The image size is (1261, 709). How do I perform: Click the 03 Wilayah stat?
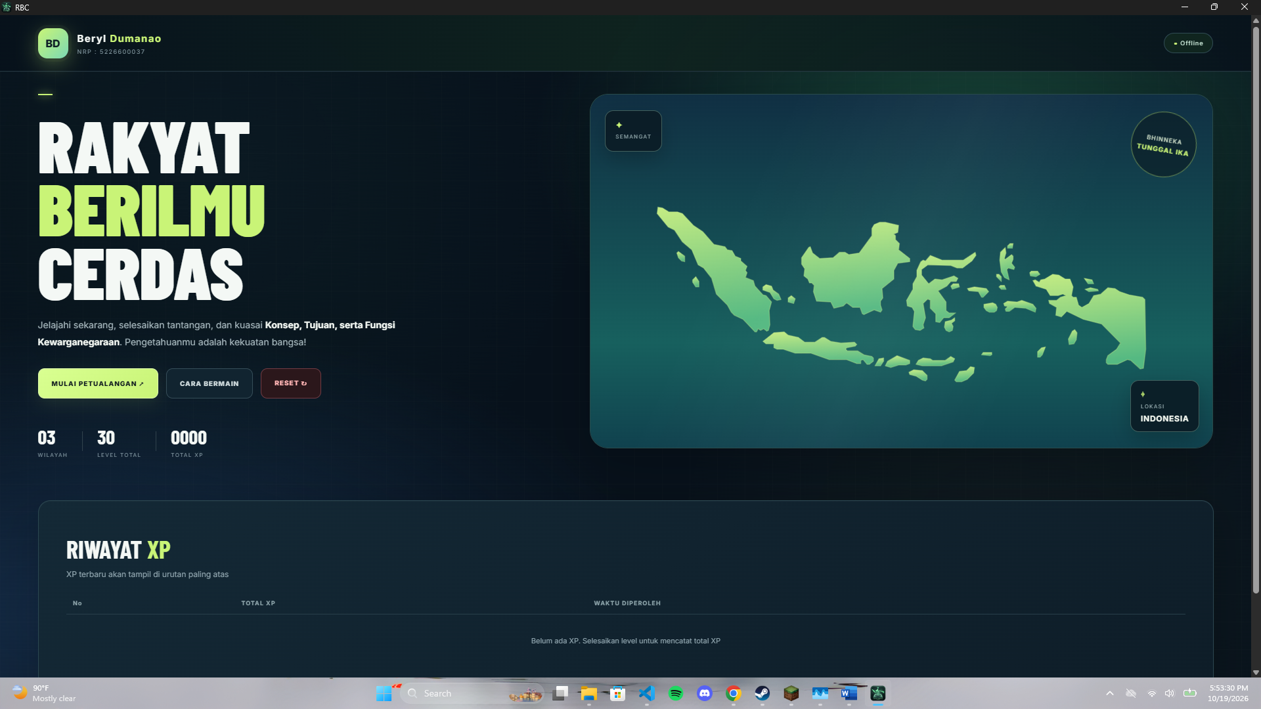[53, 444]
